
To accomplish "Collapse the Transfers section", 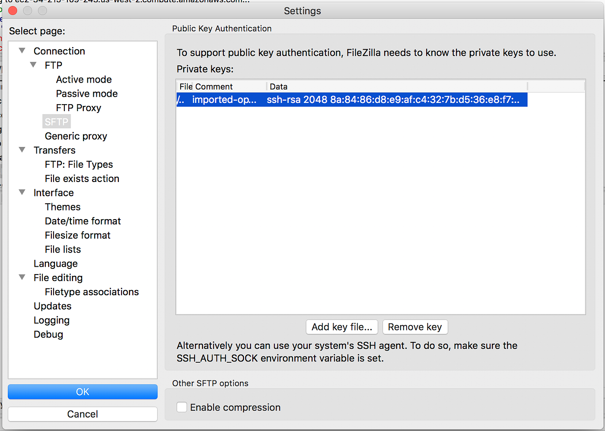I will pyautogui.click(x=22, y=150).
